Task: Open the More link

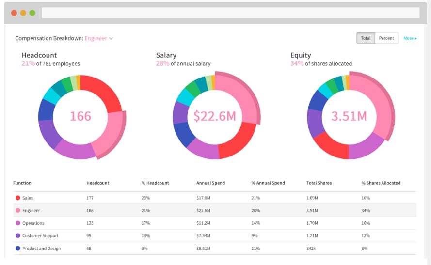Action: pyautogui.click(x=410, y=38)
